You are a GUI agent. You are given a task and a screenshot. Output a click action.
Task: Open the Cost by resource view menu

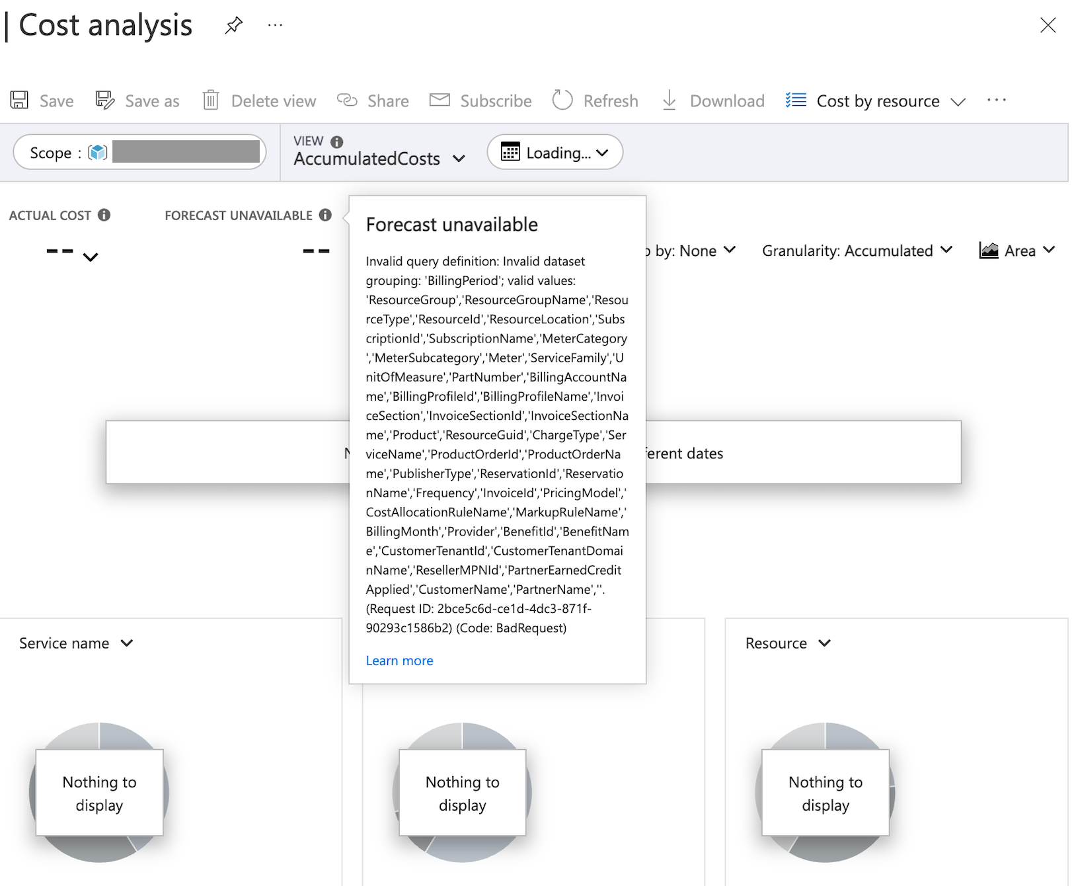click(876, 101)
